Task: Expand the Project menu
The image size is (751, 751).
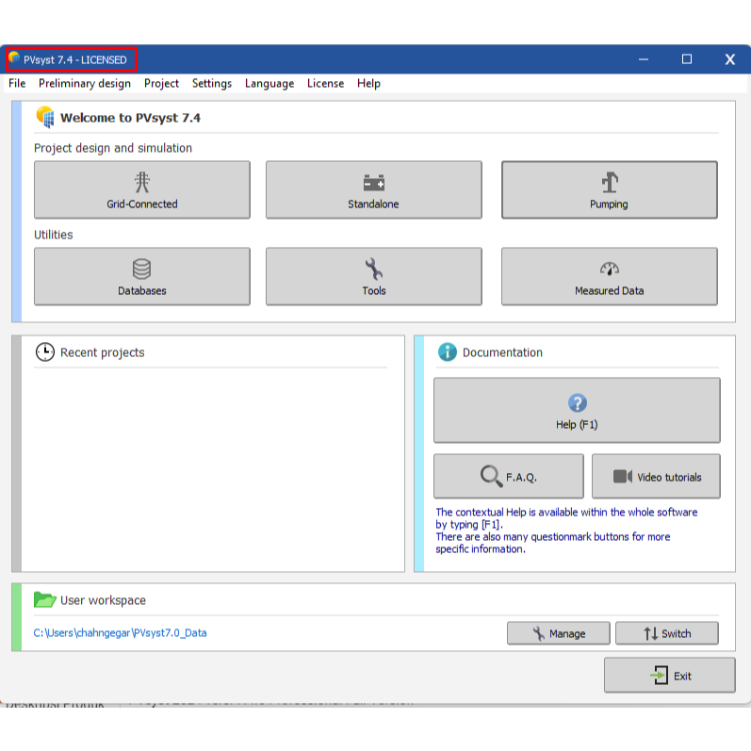Action: click(x=161, y=83)
